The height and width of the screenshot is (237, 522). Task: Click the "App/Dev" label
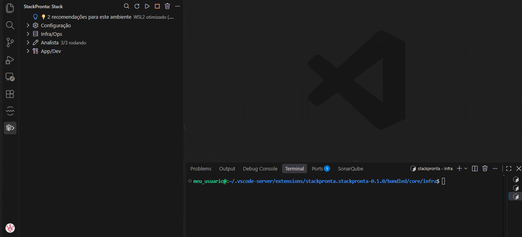(51, 51)
